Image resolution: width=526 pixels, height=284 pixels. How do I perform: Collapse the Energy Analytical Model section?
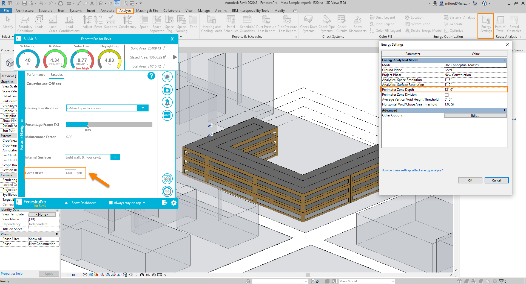504,60
